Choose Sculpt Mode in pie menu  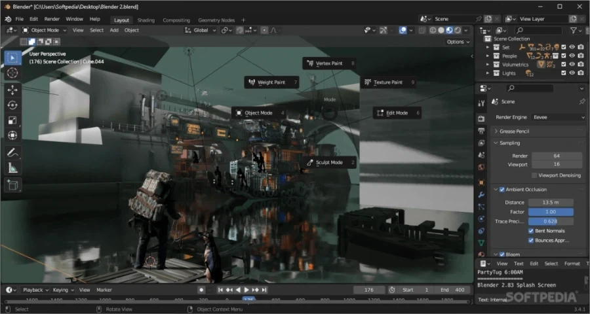(x=330, y=163)
